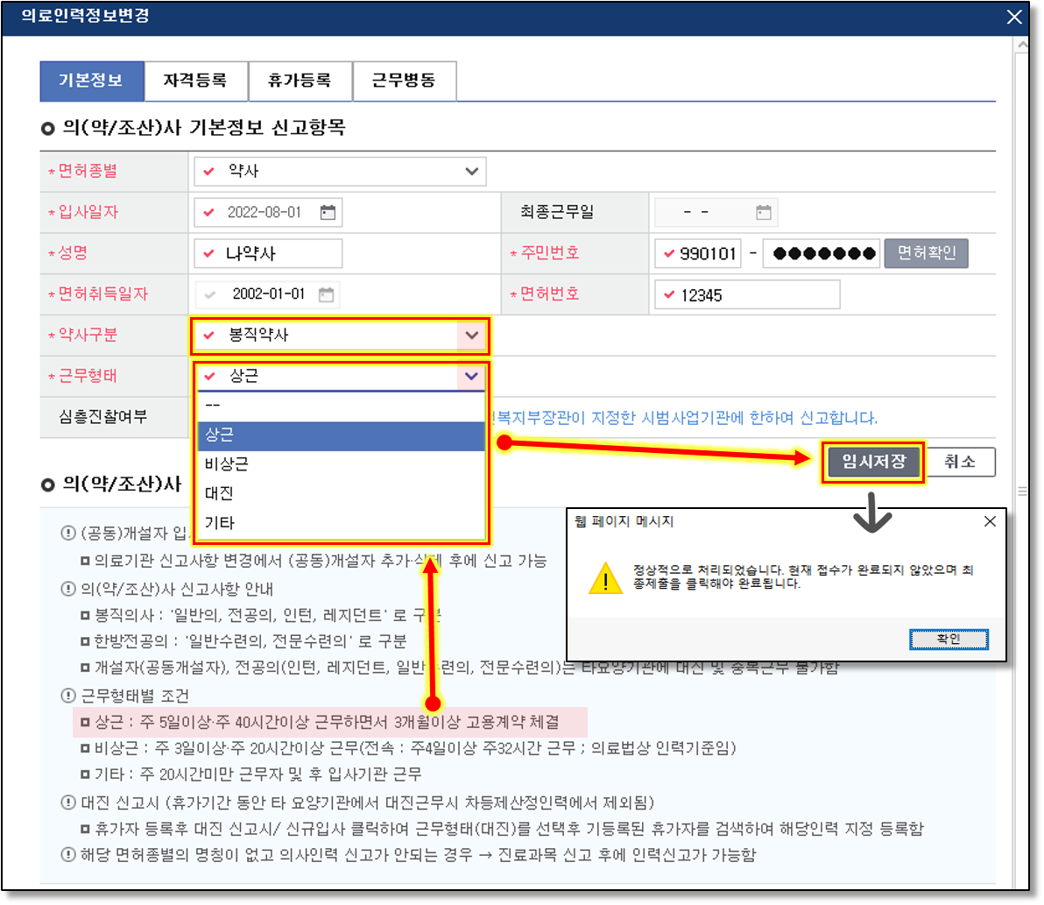Open calendar picker for 면허취득일자
Image resolution: width=1044 pixels, height=905 pixels.
pyautogui.click(x=326, y=294)
